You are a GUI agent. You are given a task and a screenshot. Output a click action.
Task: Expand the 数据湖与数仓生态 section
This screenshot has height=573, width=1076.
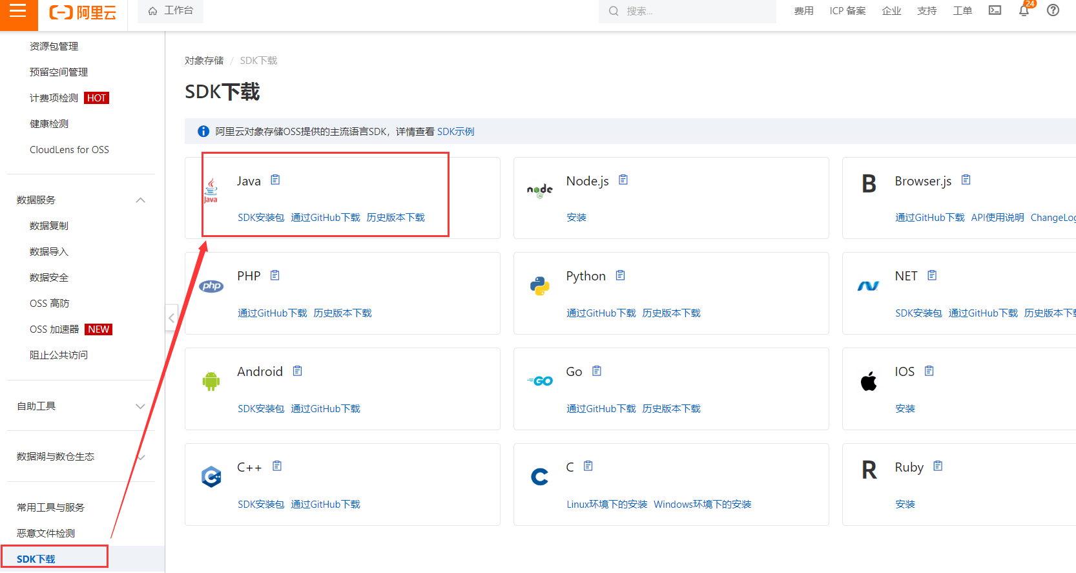pyautogui.click(x=141, y=457)
